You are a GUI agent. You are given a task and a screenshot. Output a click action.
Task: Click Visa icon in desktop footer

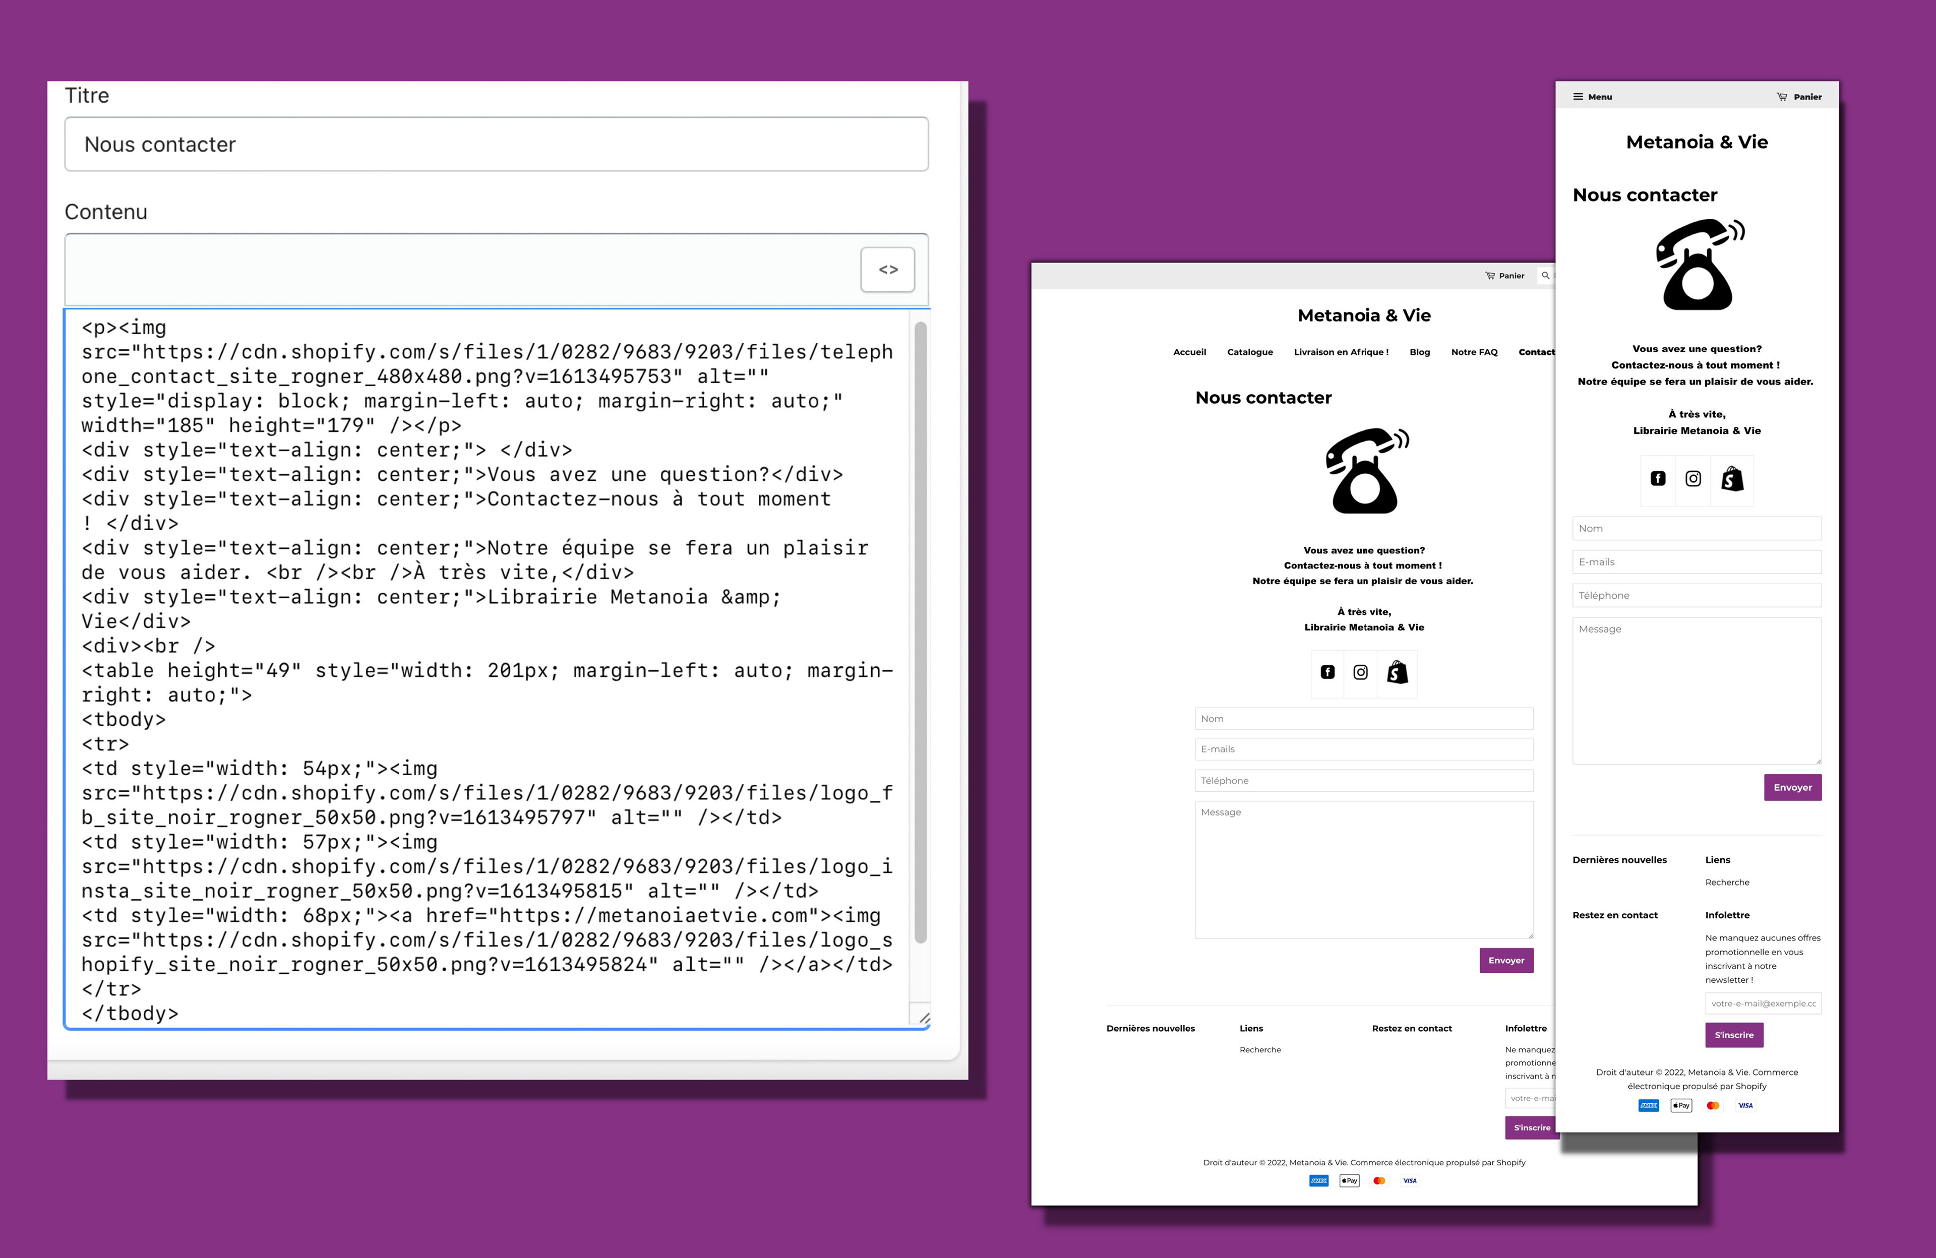[1410, 1181]
